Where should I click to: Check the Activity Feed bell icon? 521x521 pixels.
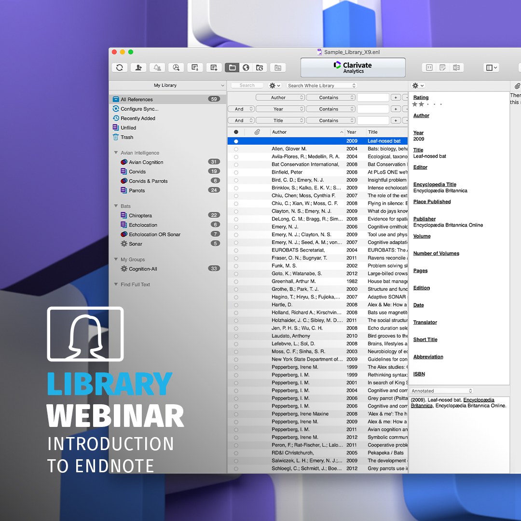pyautogui.click(x=157, y=68)
